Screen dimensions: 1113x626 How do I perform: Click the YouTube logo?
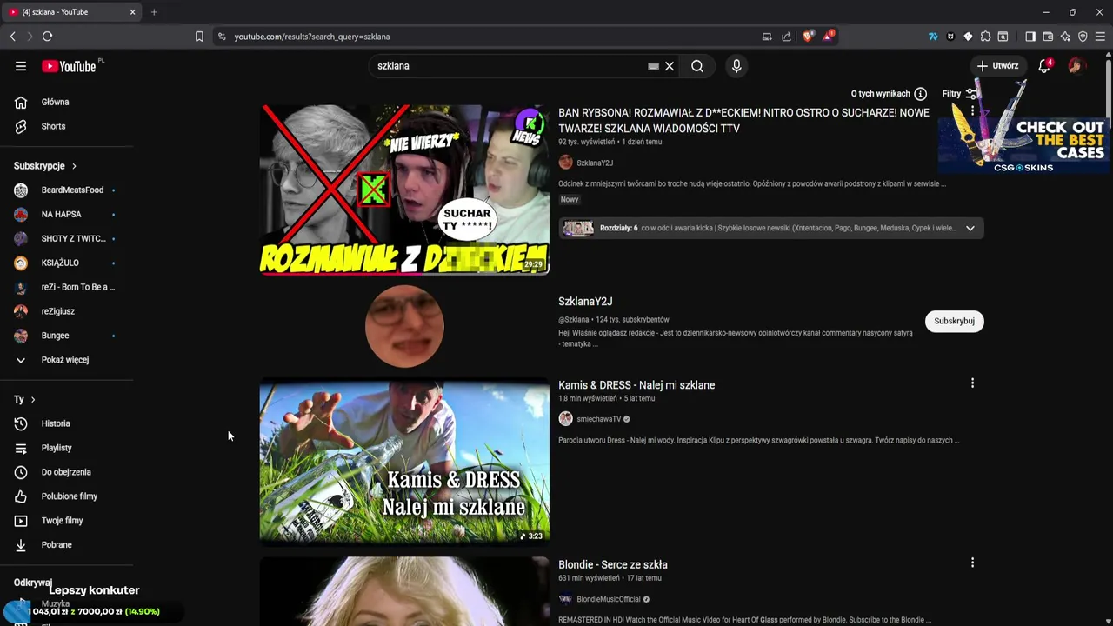point(69,66)
